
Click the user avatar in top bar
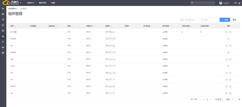(x=221, y=3)
